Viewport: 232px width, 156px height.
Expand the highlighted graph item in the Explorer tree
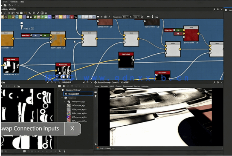pyautogui.click(x=62, y=94)
